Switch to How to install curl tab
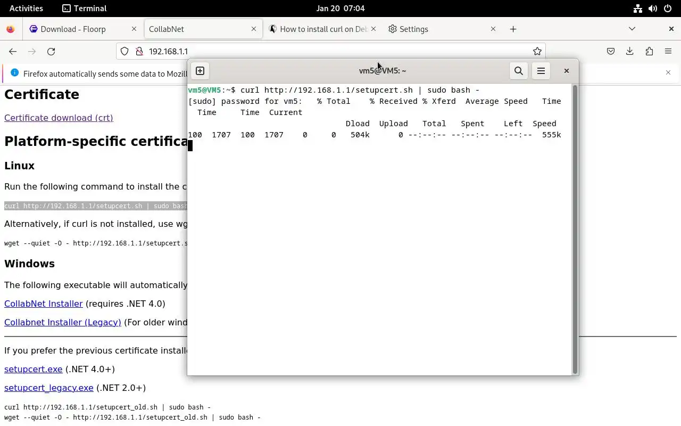 (x=322, y=29)
